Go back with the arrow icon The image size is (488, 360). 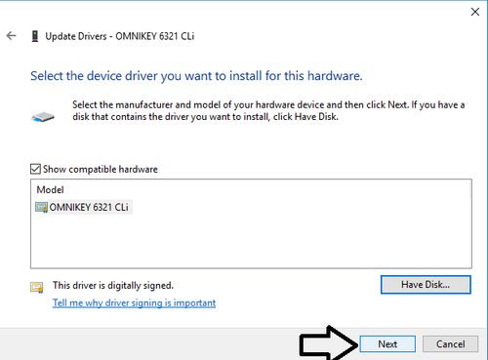point(11,35)
